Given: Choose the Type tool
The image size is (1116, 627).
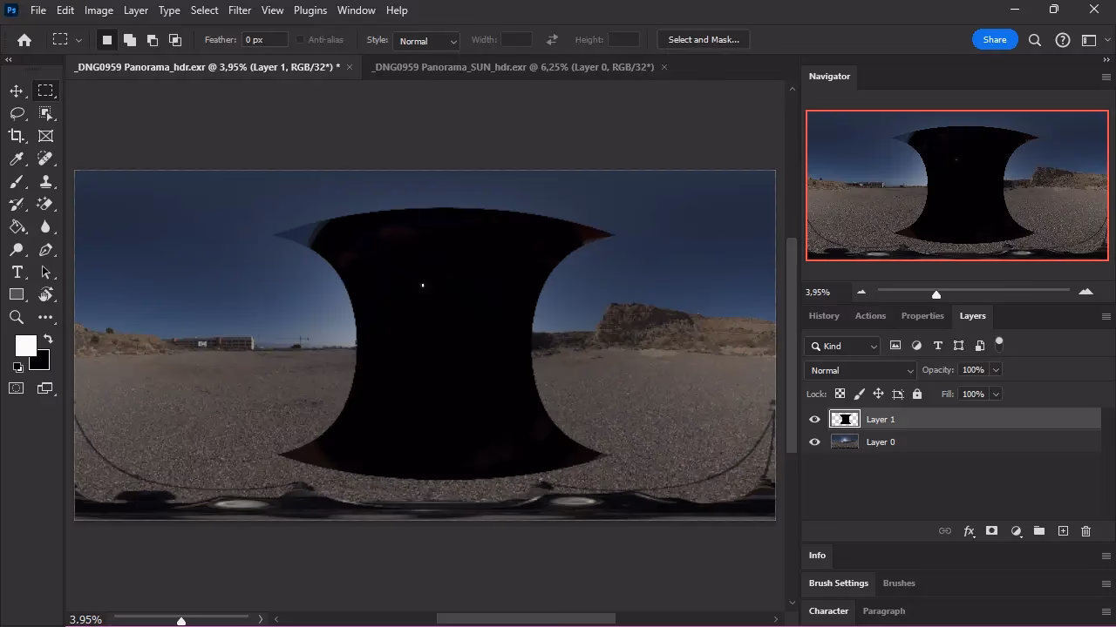Looking at the screenshot, I should 17,272.
